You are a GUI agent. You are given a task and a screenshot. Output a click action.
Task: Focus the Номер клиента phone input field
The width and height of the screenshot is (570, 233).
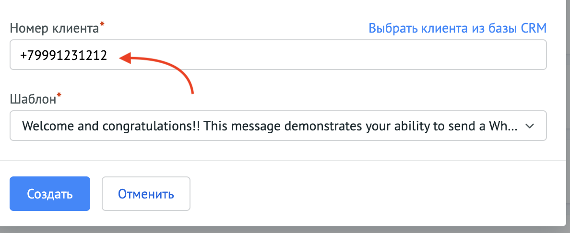[278, 55]
